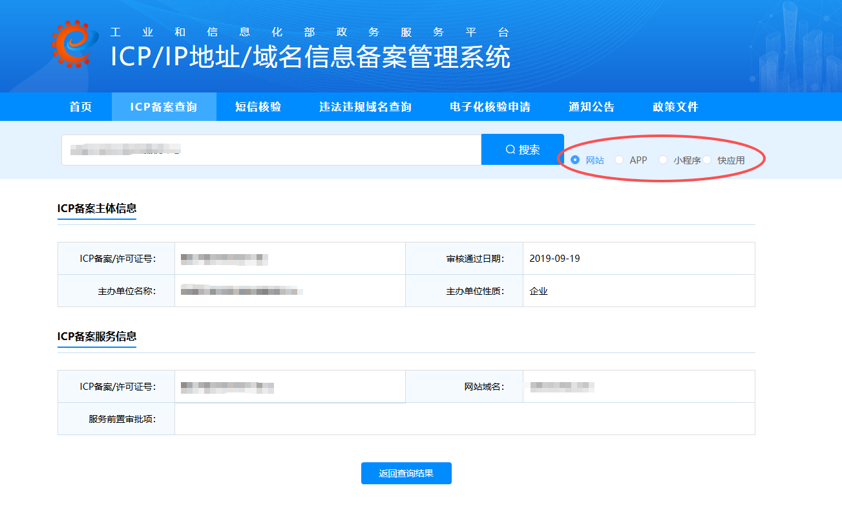Viewport: 842px width, 525px height.
Task: Click the 审核通过日期 label
Action: [x=475, y=259]
